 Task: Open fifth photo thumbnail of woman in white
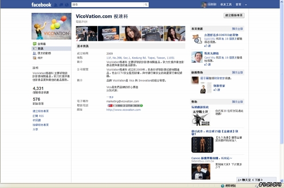(174, 33)
